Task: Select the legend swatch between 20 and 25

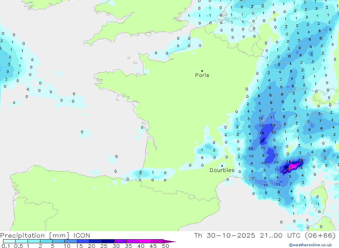Action: click(95, 241)
